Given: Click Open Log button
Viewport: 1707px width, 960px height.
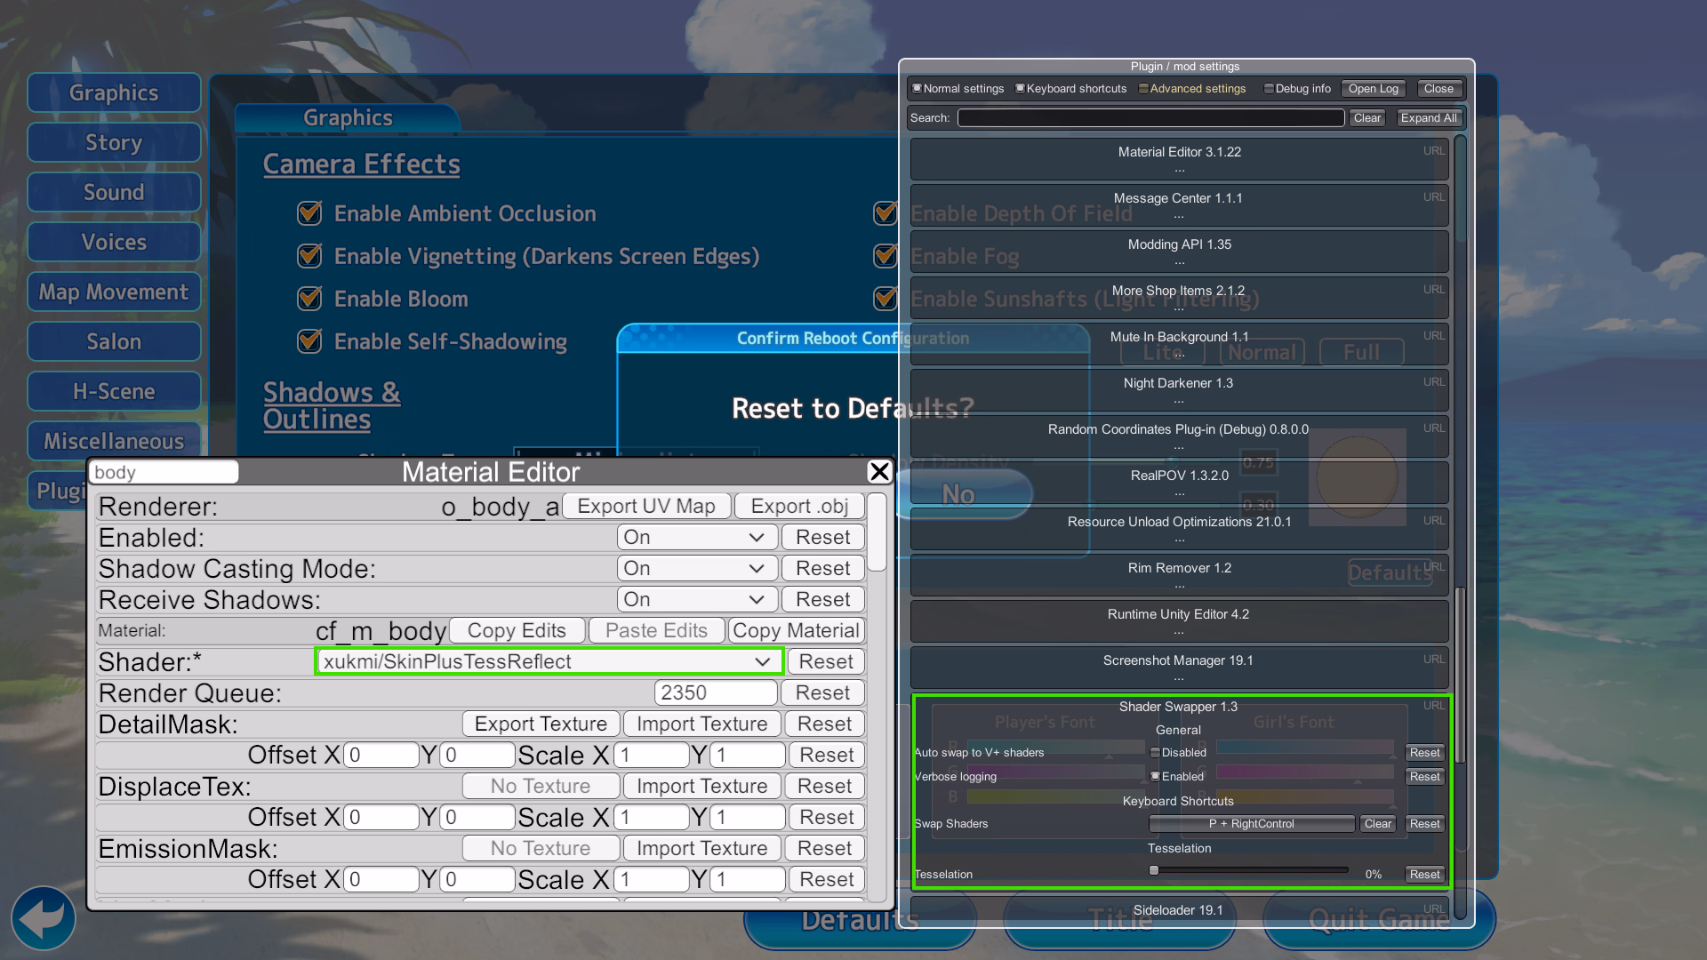Looking at the screenshot, I should pos(1373,89).
